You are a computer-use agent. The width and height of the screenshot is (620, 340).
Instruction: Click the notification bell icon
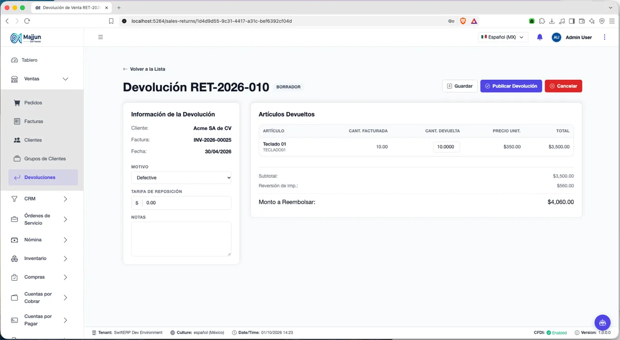540,37
